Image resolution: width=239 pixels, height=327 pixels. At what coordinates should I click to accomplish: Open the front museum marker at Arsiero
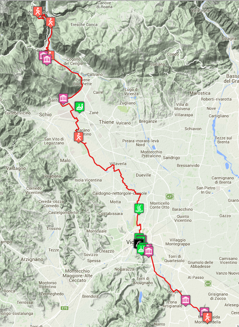pyautogui.click(x=47, y=60)
